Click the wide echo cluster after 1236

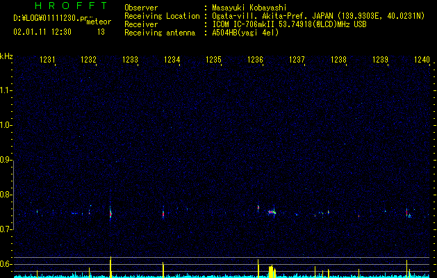pos(272,213)
